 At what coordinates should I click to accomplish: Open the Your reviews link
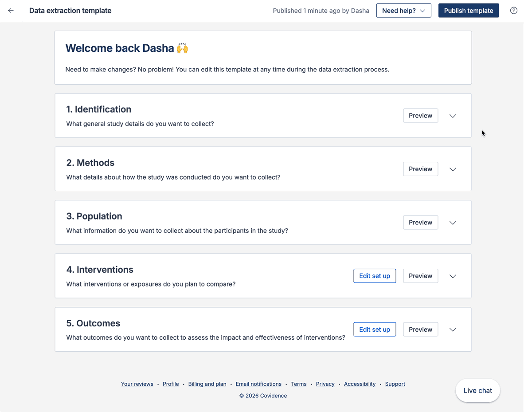point(137,384)
